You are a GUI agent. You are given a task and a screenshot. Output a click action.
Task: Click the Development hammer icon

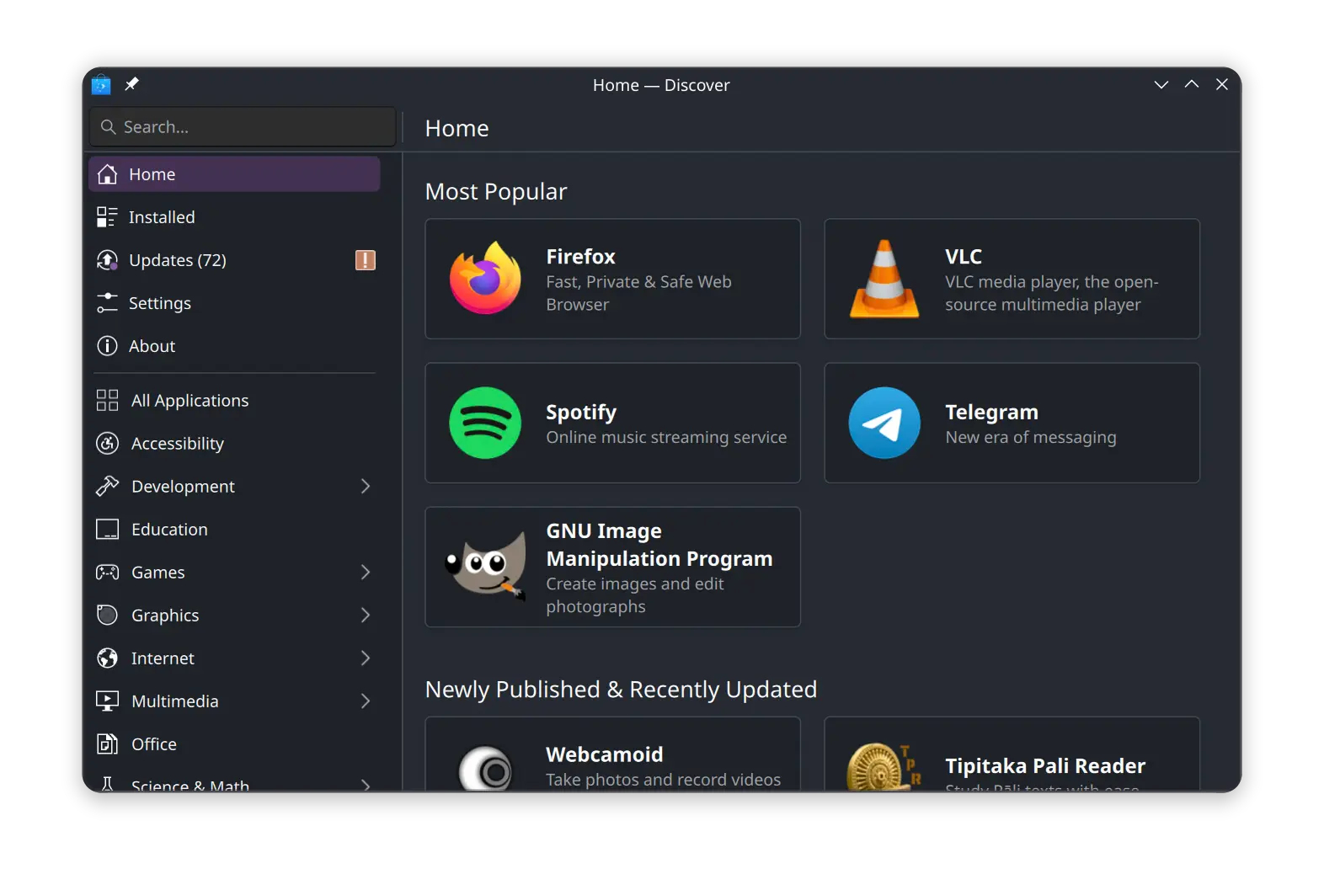tap(107, 486)
